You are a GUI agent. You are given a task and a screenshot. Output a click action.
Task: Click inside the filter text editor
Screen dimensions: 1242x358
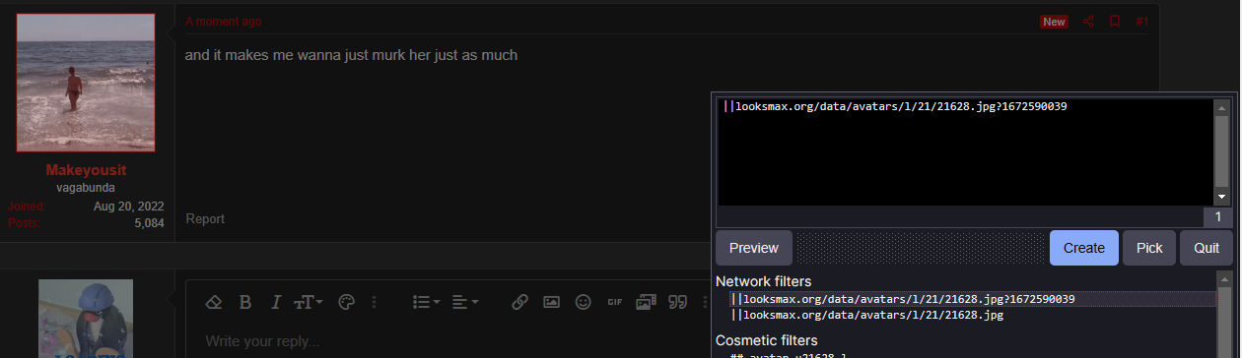[x=966, y=151]
